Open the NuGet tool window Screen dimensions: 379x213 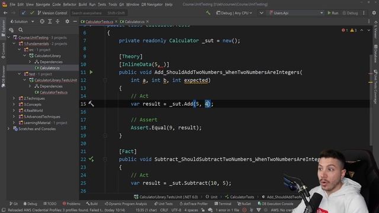(x=244, y=204)
